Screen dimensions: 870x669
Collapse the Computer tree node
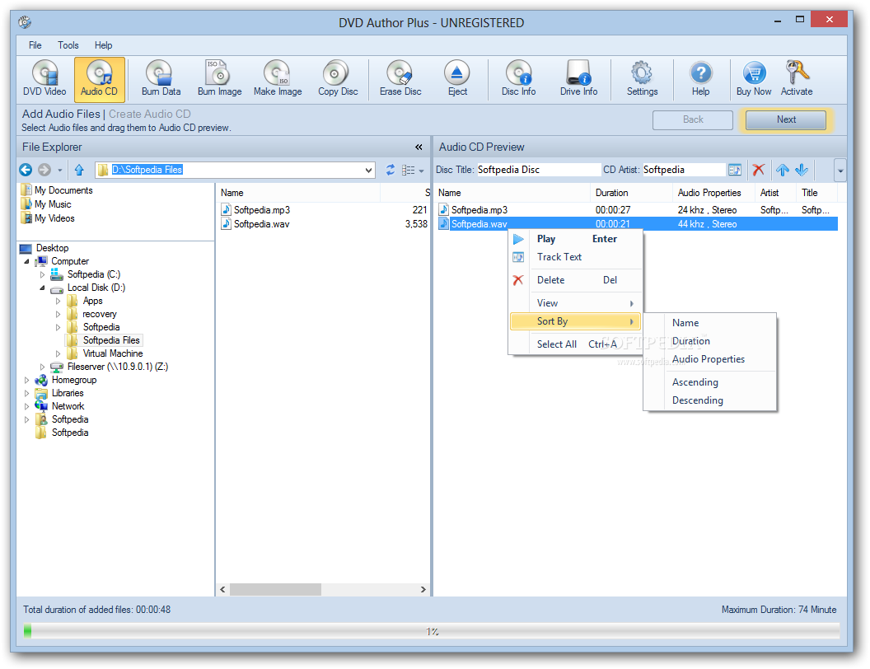(26, 261)
